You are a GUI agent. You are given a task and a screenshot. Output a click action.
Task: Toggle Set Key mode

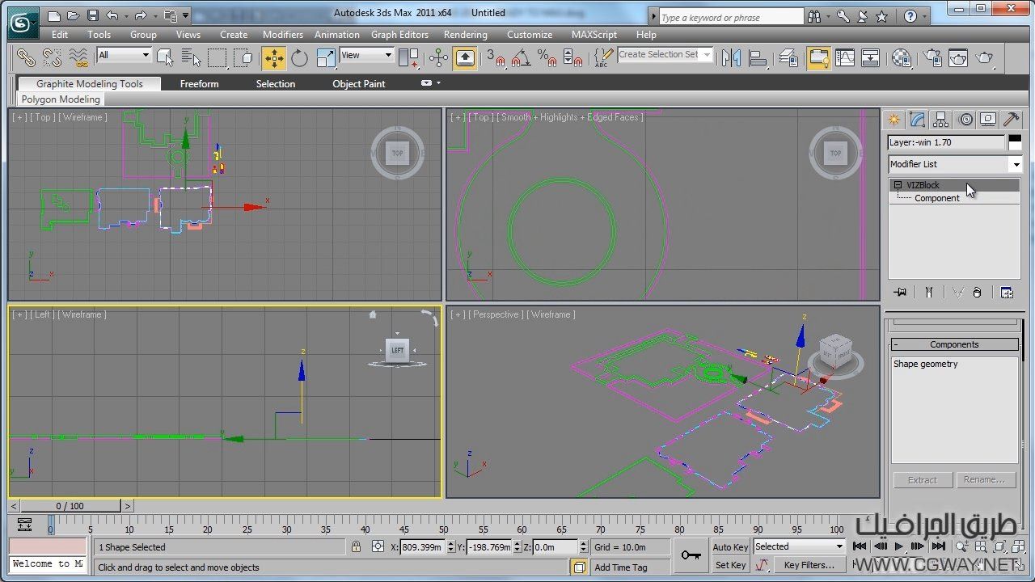pyautogui.click(x=730, y=565)
